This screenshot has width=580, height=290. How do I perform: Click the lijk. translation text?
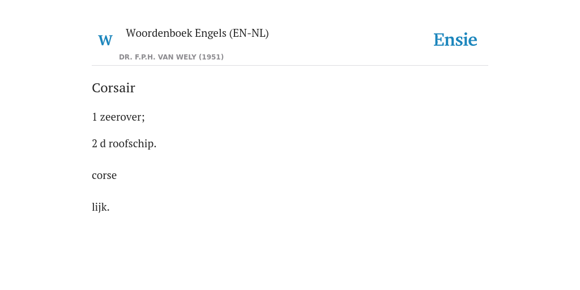101,207
